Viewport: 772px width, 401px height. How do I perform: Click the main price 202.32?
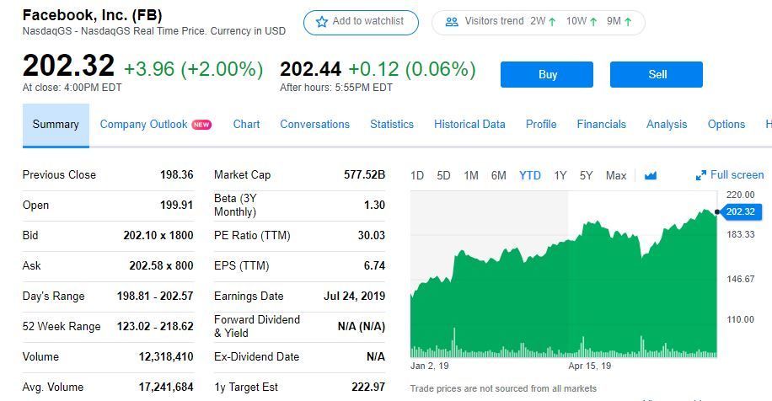pos(68,66)
